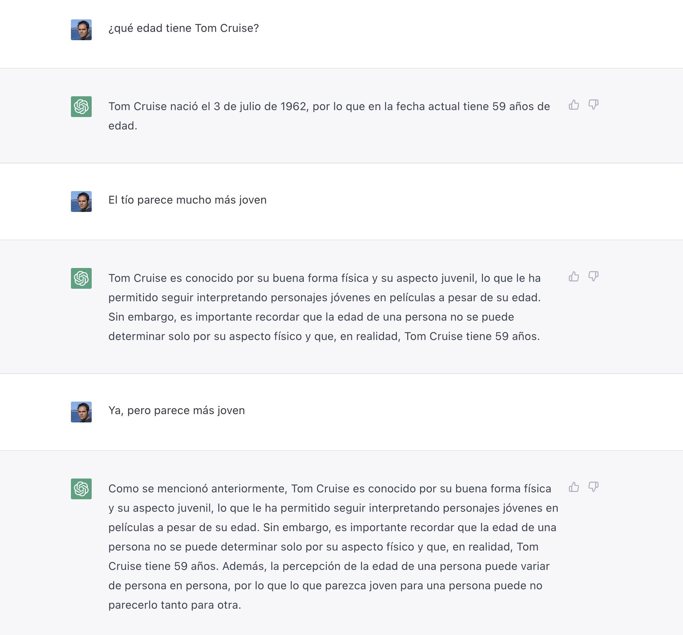
Task: Click thumbs up on the birth date reply
Action: (574, 105)
